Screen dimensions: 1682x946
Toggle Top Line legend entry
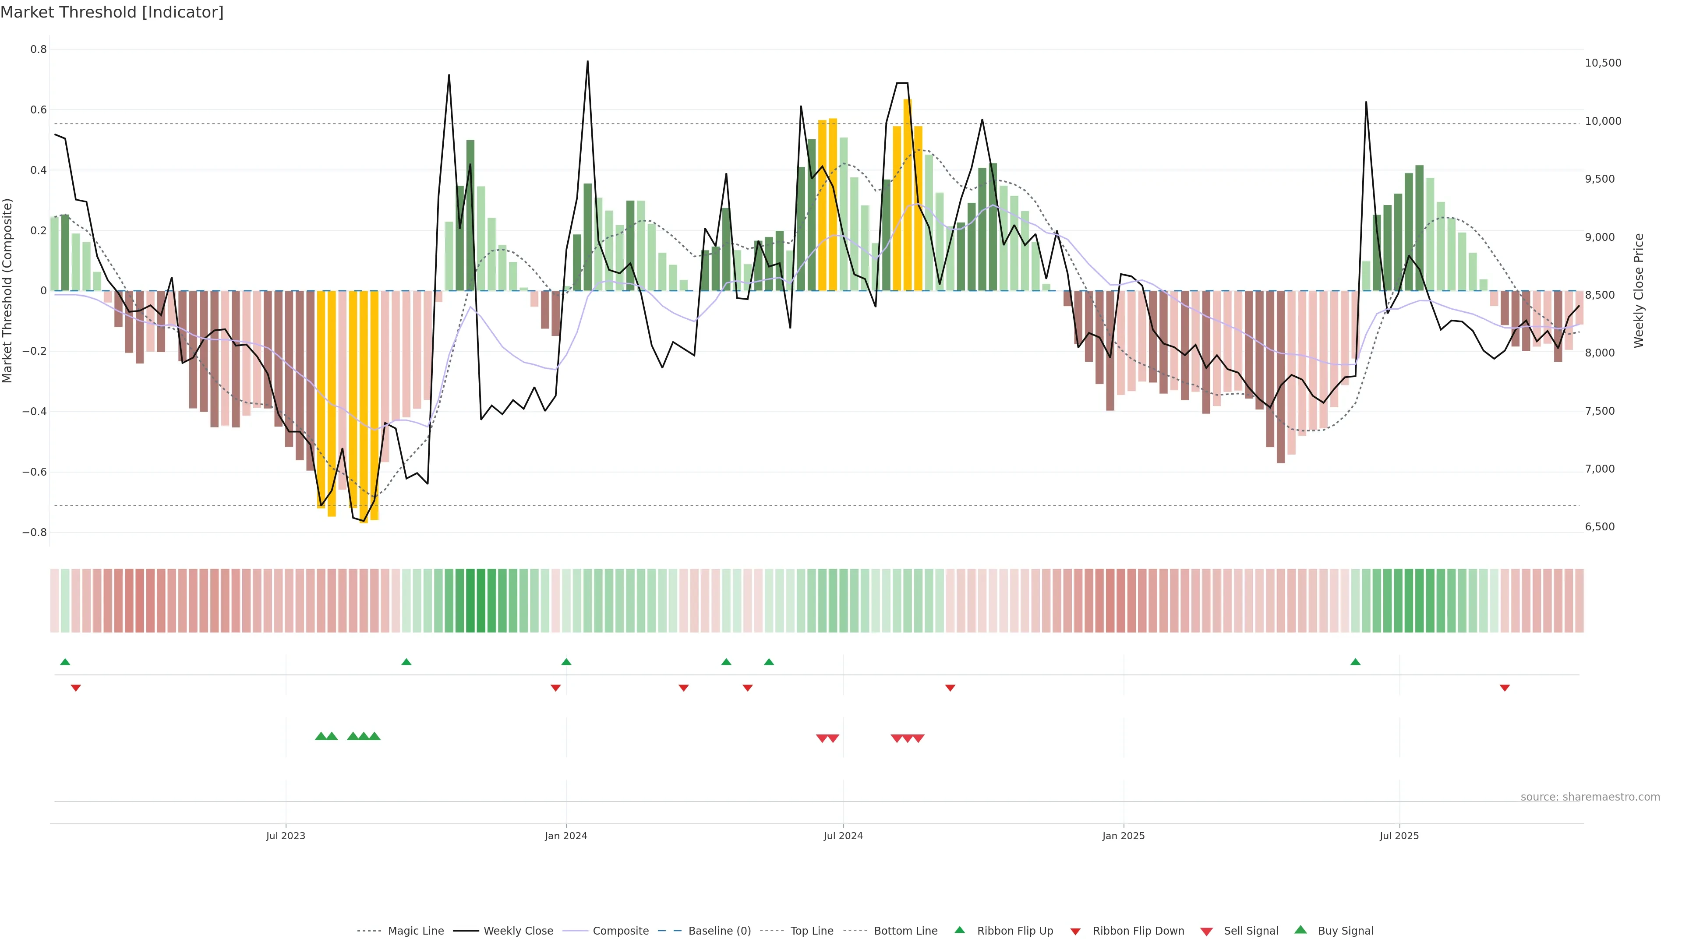click(x=812, y=931)
